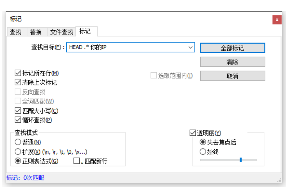Click inside the 查找目标 search field
This screenshot has width=289, height=192.
[x=124, y=47]
